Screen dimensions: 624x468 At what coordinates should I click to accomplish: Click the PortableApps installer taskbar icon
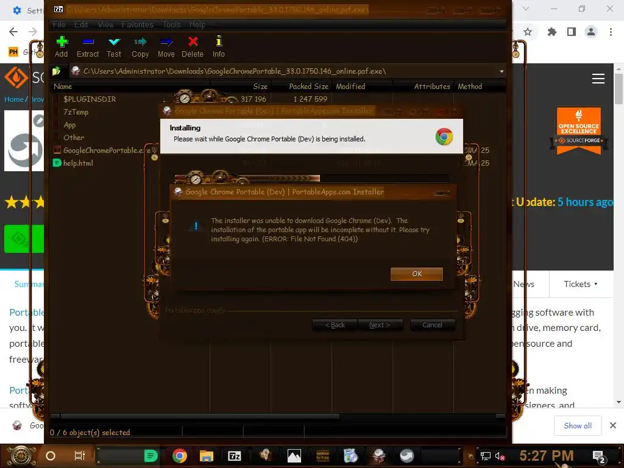coord(378,456)
